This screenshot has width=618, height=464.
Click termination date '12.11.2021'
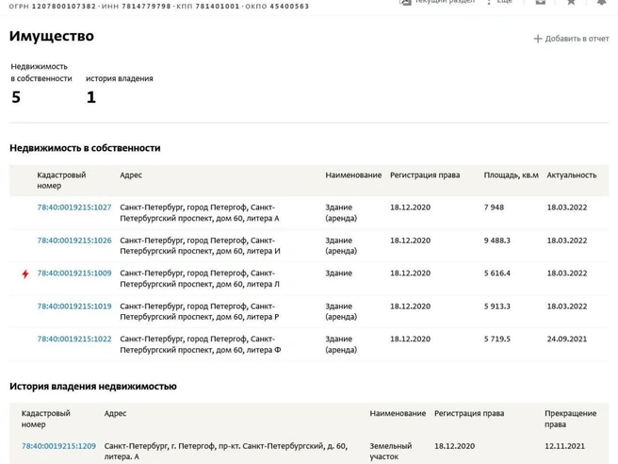(x=565, y=446)
